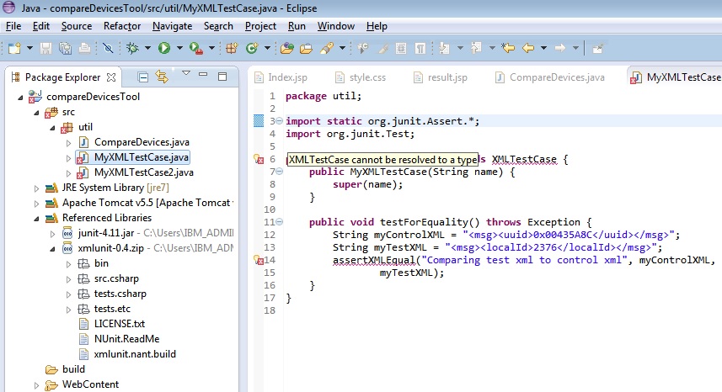Toggle the Skip All Breakpoints icon
The height and width of the screenshot is (392, 722).
point(107,49)
